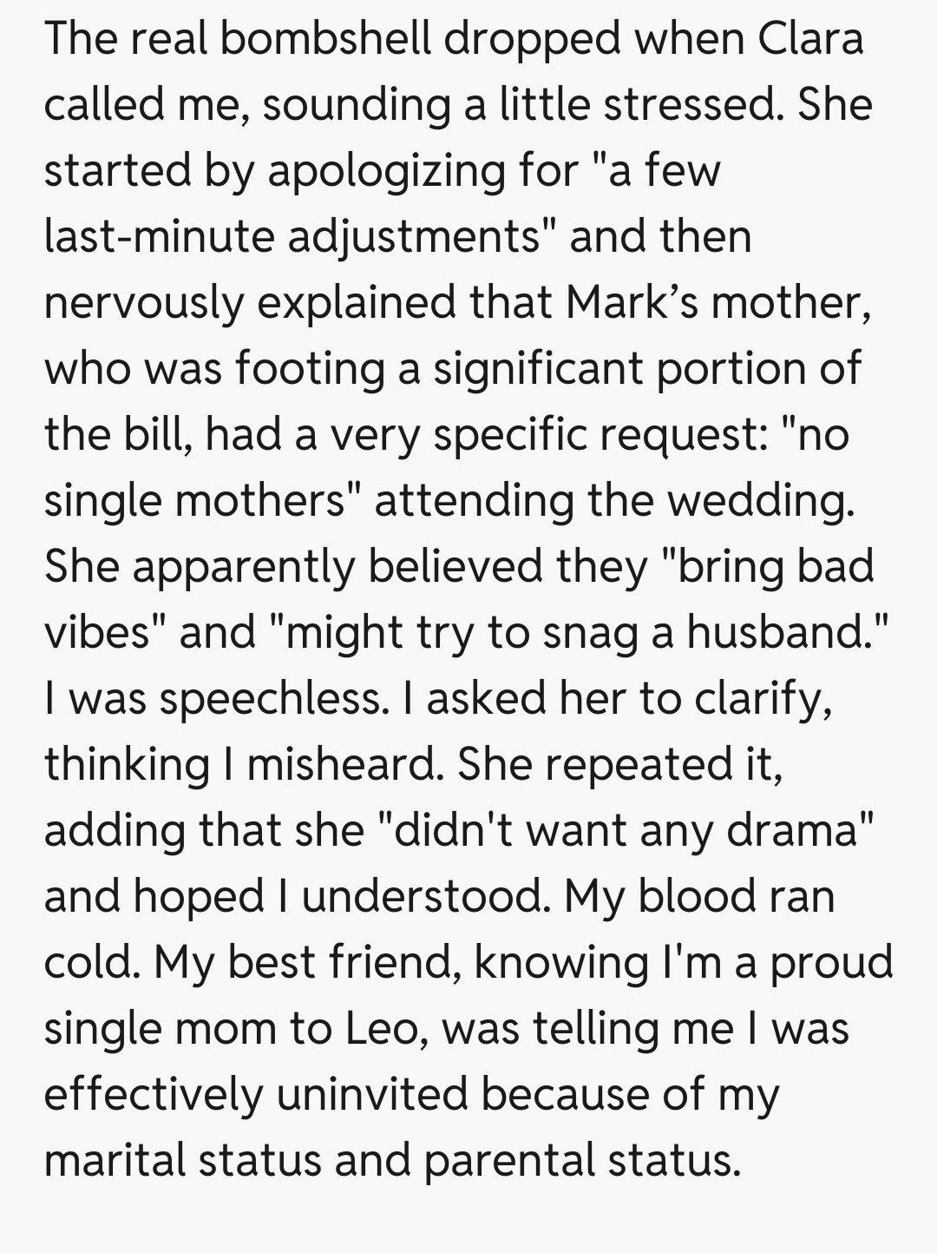Click the word "clarify"
937x1253 pixels.
766,698
